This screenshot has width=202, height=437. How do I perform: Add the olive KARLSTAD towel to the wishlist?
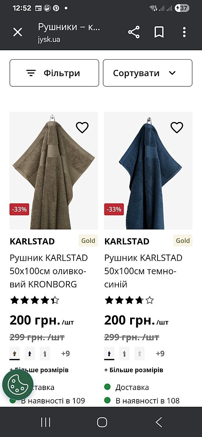point(82,127)
